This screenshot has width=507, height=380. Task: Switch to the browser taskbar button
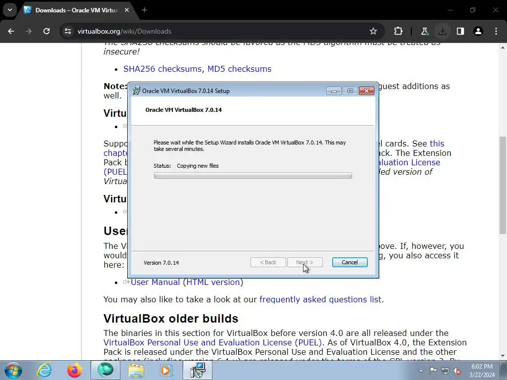(105, 370)
